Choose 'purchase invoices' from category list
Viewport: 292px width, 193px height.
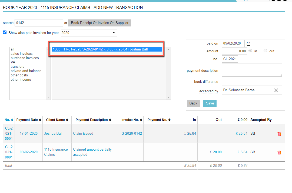point(25,58)
